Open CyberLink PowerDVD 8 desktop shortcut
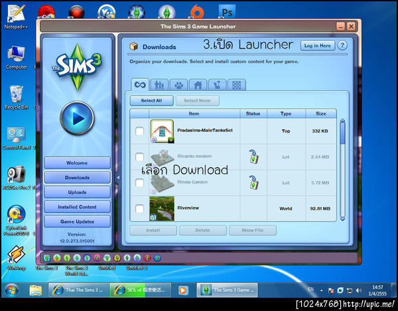This screenshot has width=398, height=311. (16, 220)
